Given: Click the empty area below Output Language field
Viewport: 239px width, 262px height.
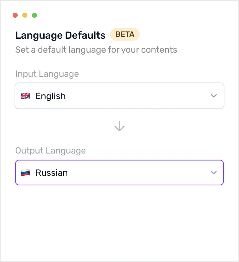Looking at the screenshot, I should point(120,222).
